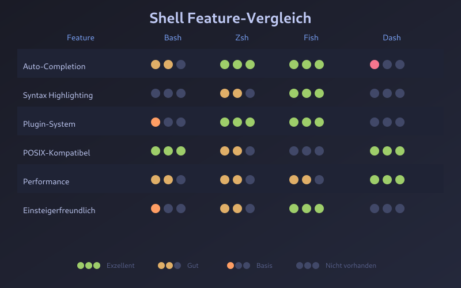Click the Feature column header
The image size is (461, 288).
click(x=81, y=38)
